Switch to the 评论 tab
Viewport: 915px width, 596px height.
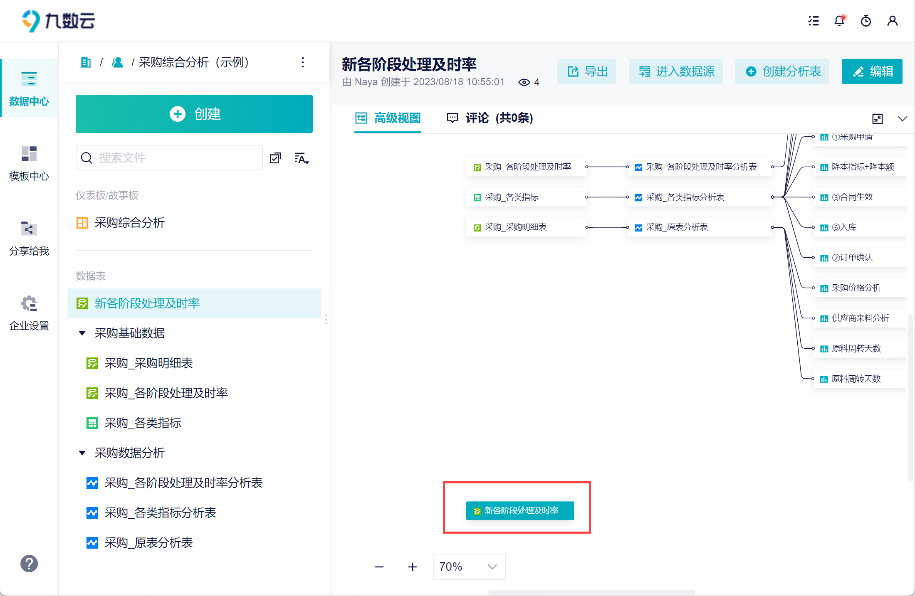click(490, 118)
